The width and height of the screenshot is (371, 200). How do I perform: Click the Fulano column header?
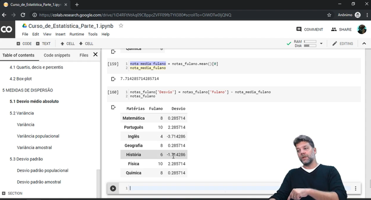(156, 108)
